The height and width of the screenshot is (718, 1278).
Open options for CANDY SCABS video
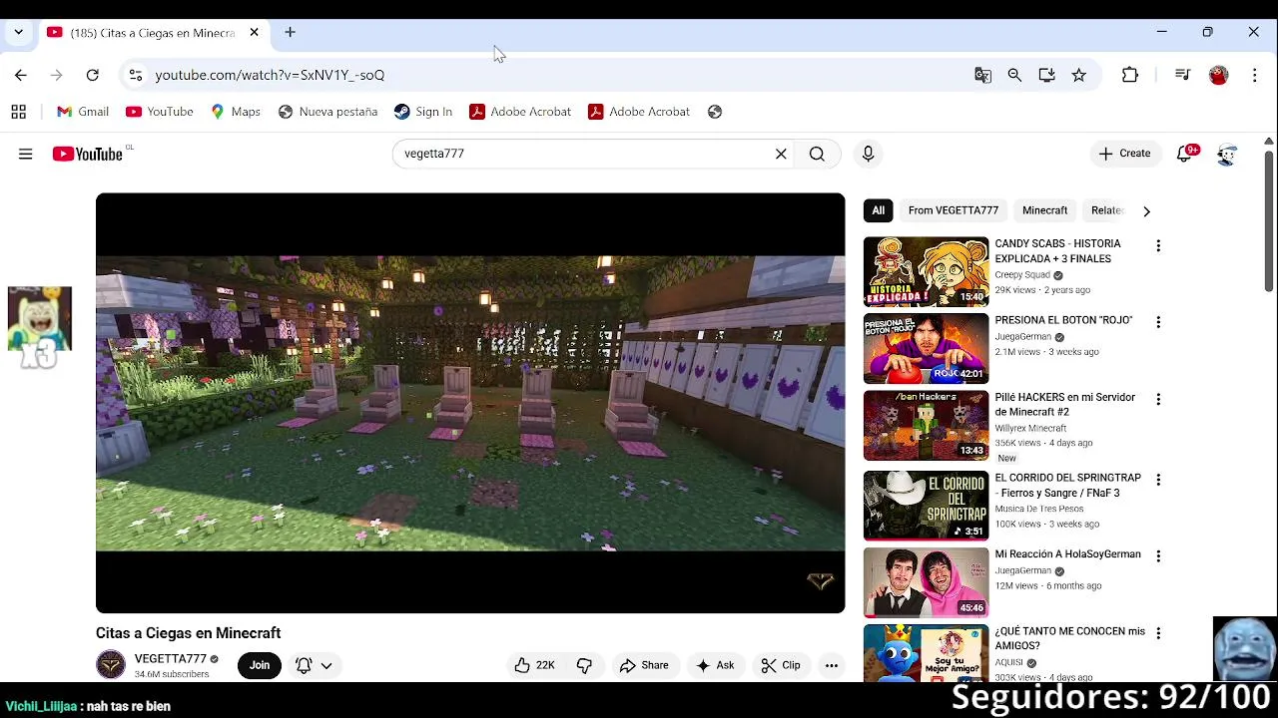(x=1158, y=245)
